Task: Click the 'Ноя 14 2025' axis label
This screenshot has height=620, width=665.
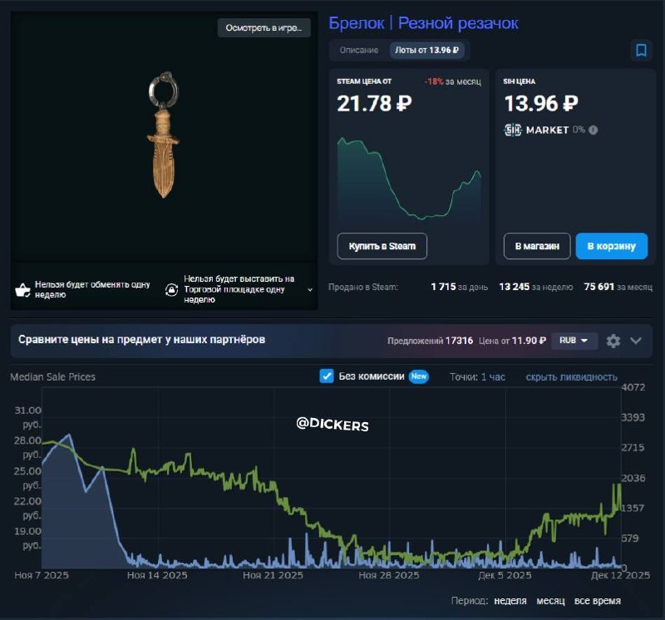Action: coord(157,575)
